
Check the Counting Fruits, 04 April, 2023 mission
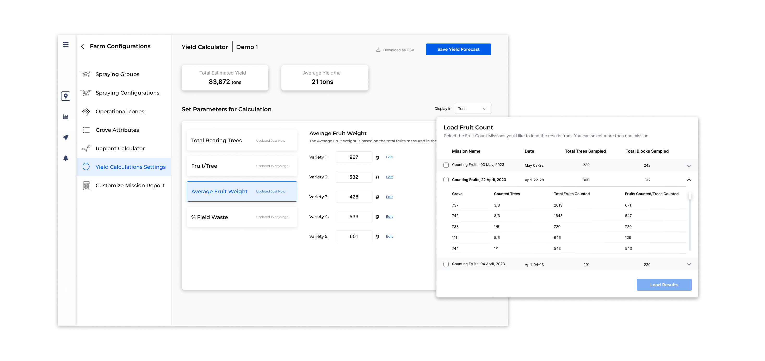click(446, 264)
